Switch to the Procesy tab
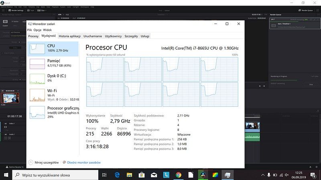The image size is (321, 180). [x=33, y=36]
